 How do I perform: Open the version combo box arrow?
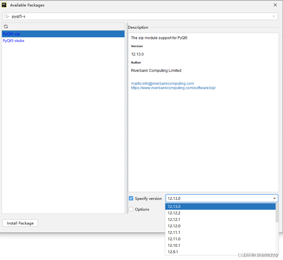(274, 198)
